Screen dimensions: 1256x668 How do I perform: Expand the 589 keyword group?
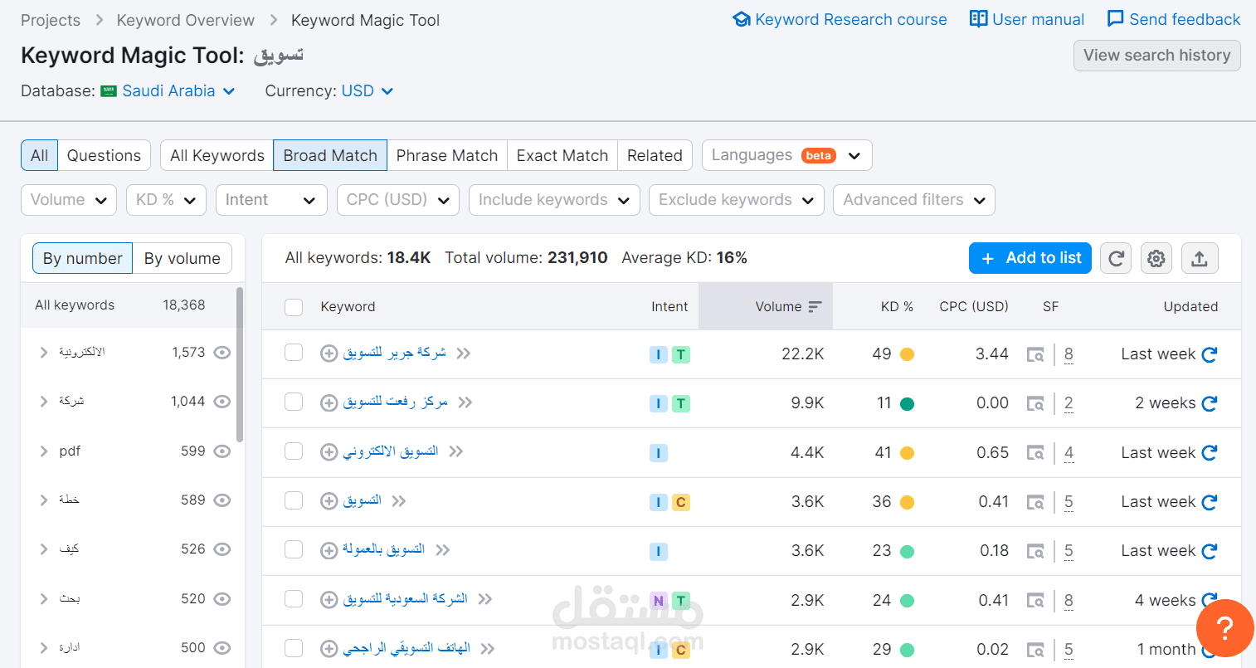click(x=44, y=500)
